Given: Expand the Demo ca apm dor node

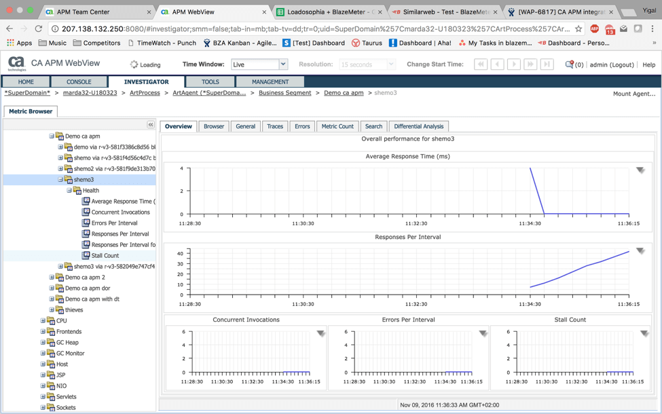Looking at the screenshot, I should pyautogui.click(x=52, y=288).
